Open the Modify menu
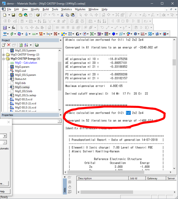The width and height of the screenshot is (178, 199). tap(35, 9)
